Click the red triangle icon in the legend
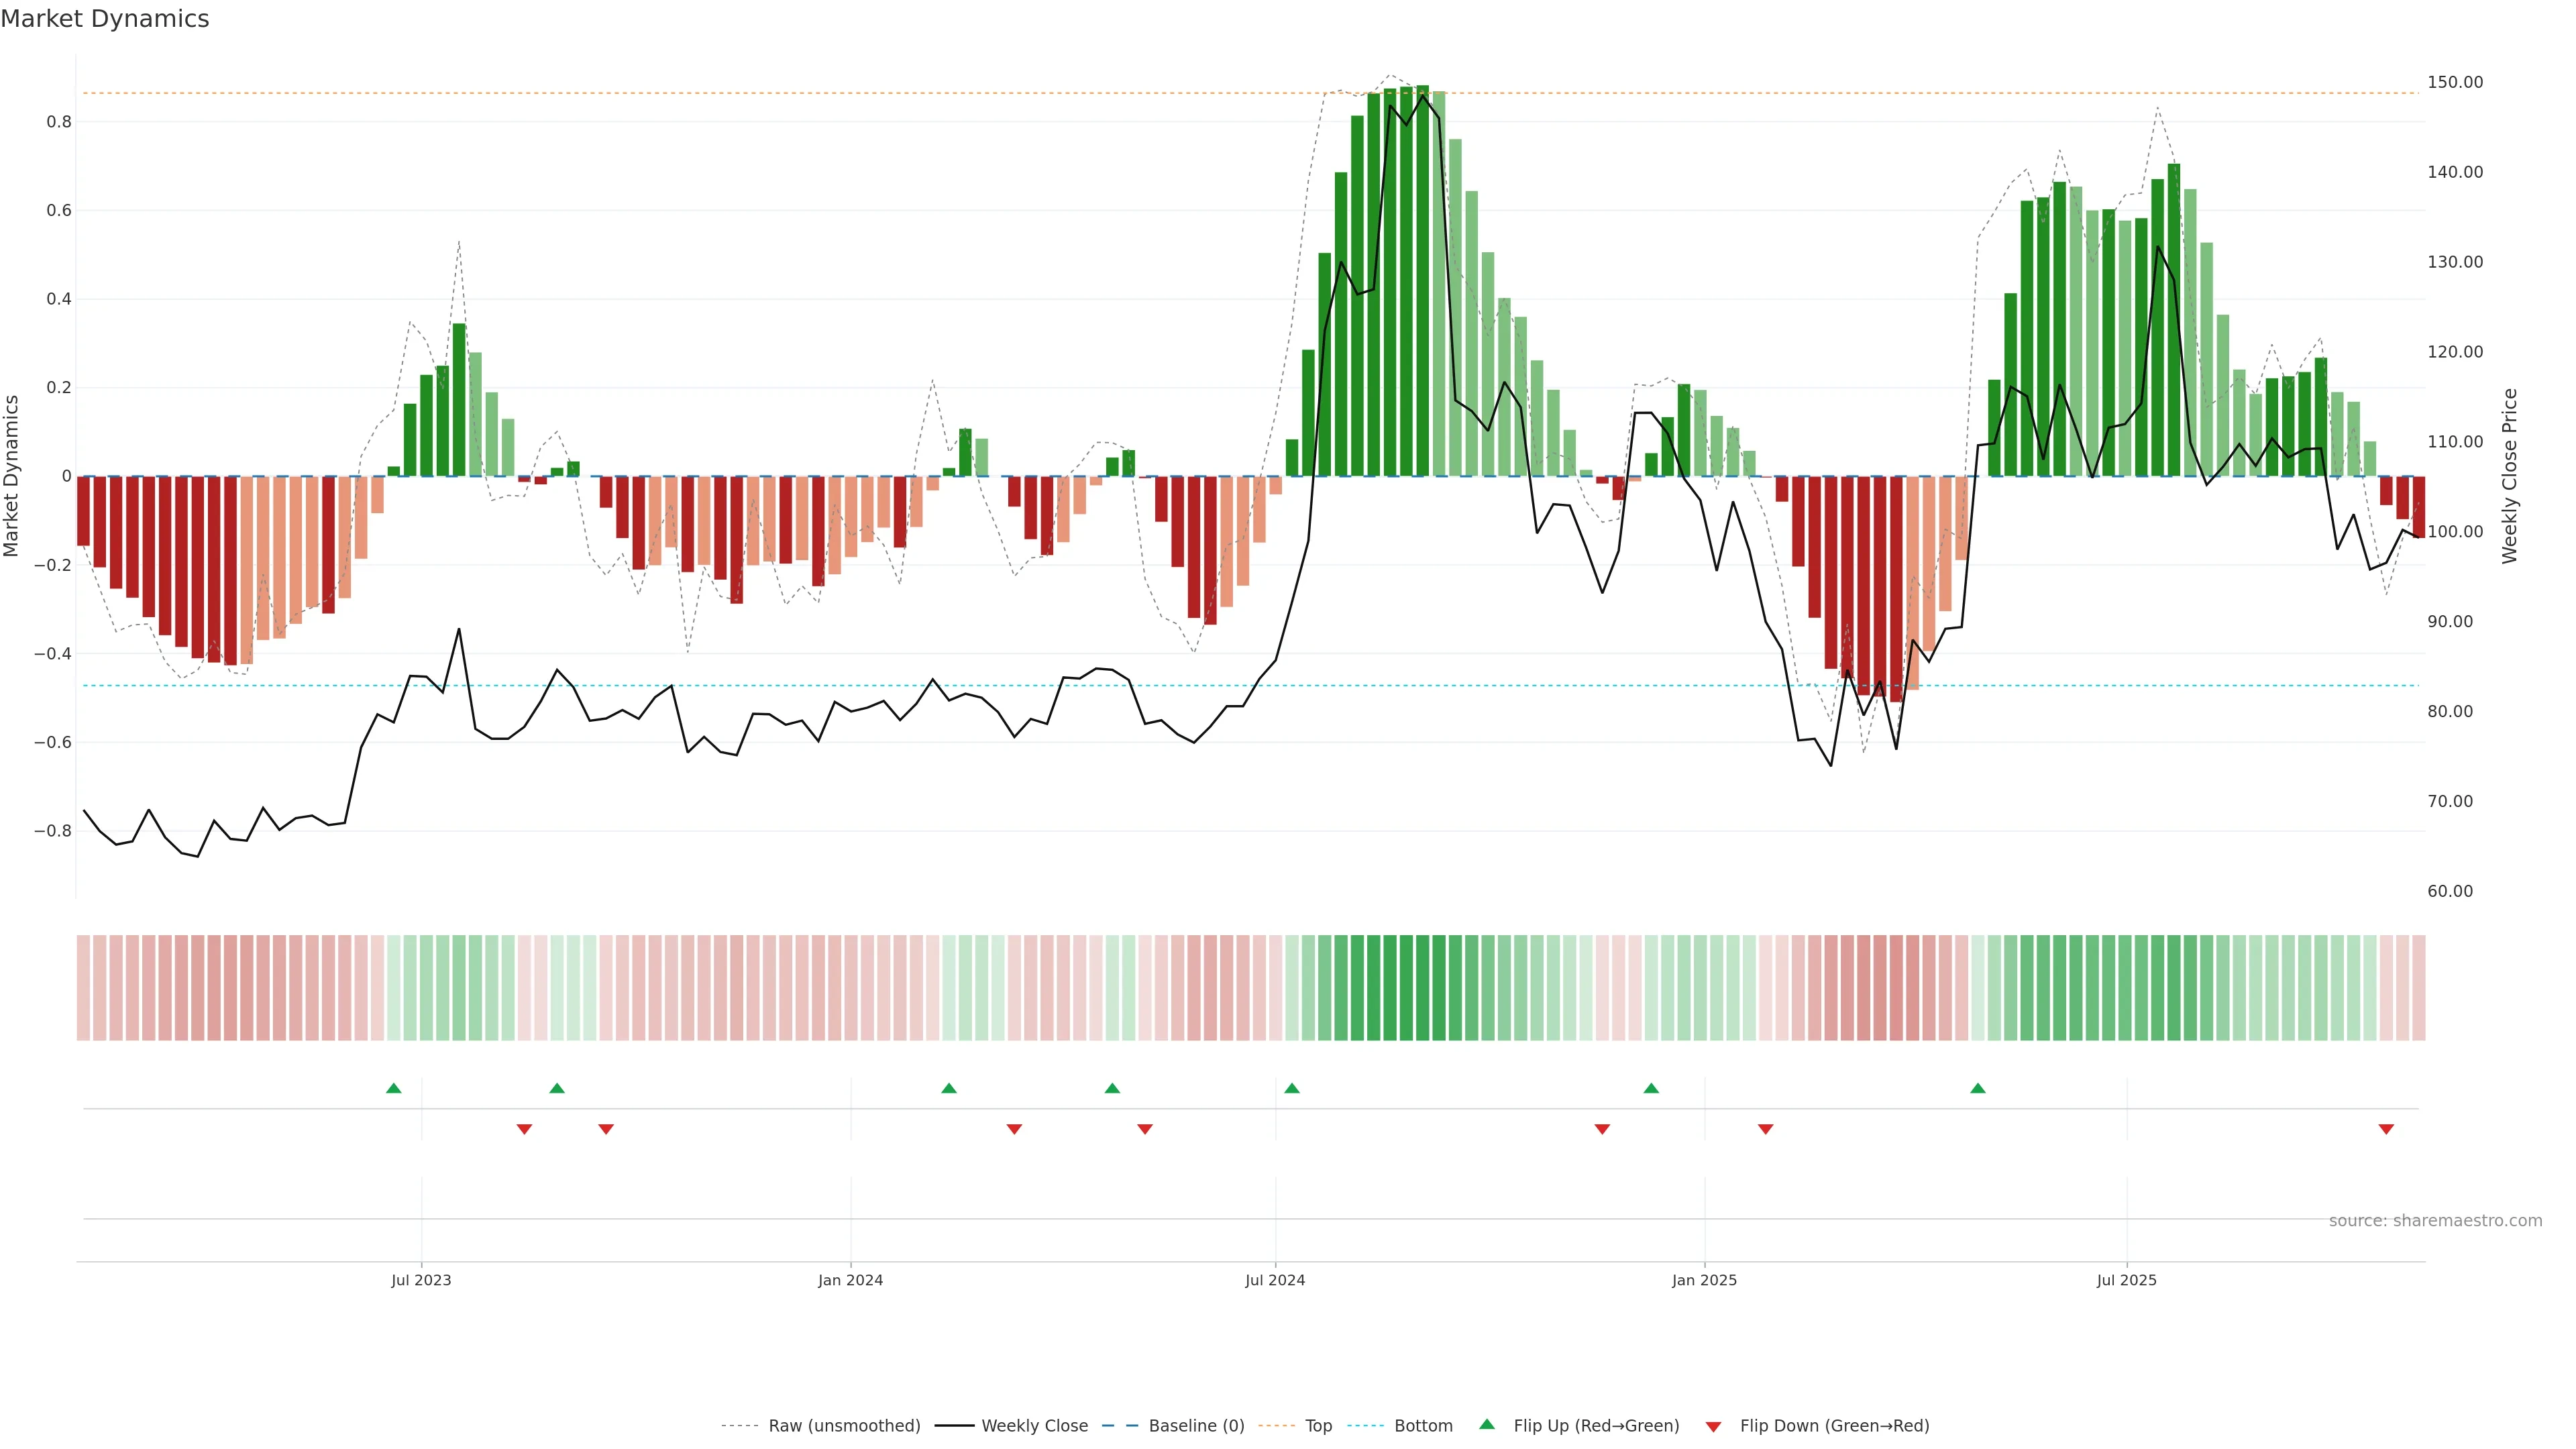 1713,1426
